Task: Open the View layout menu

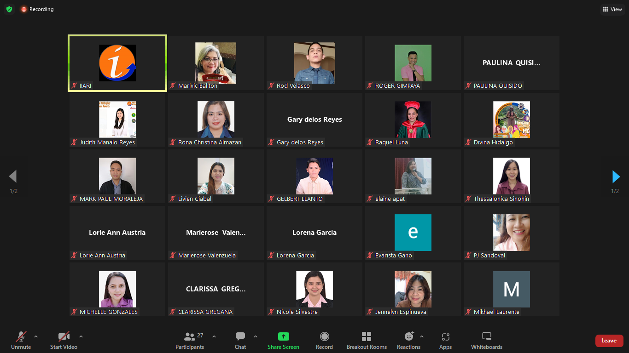Action: pos(612,9)
